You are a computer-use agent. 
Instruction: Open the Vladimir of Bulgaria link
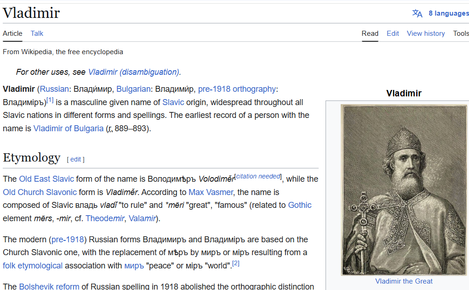tap(69, 128)
